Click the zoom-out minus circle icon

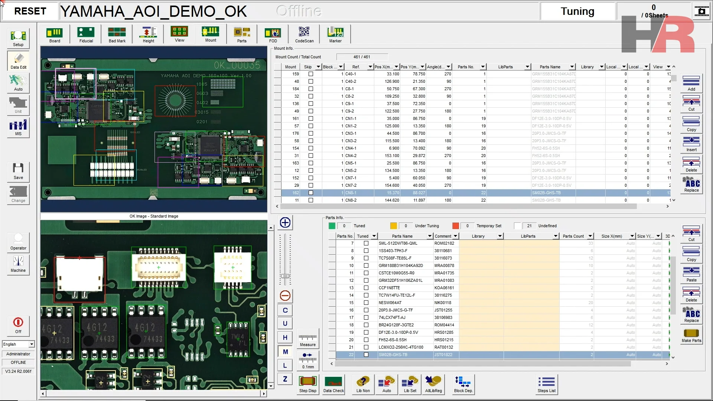pyautogui.click(x=285, y=296)
